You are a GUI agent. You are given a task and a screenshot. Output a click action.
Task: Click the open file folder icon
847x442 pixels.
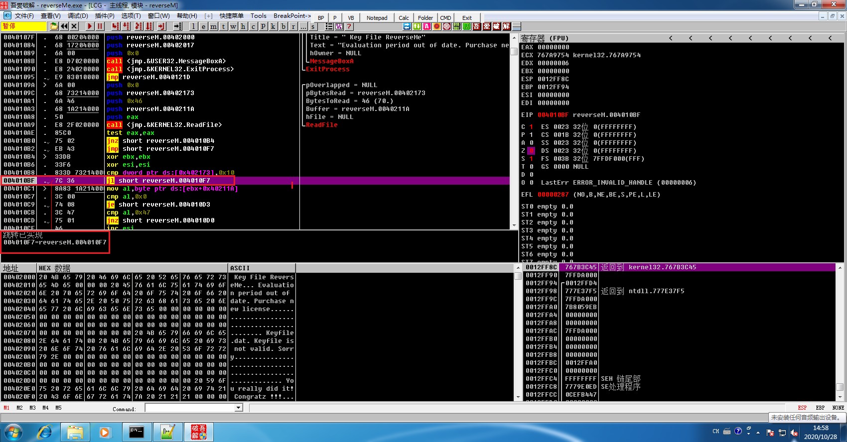point(54,26)
